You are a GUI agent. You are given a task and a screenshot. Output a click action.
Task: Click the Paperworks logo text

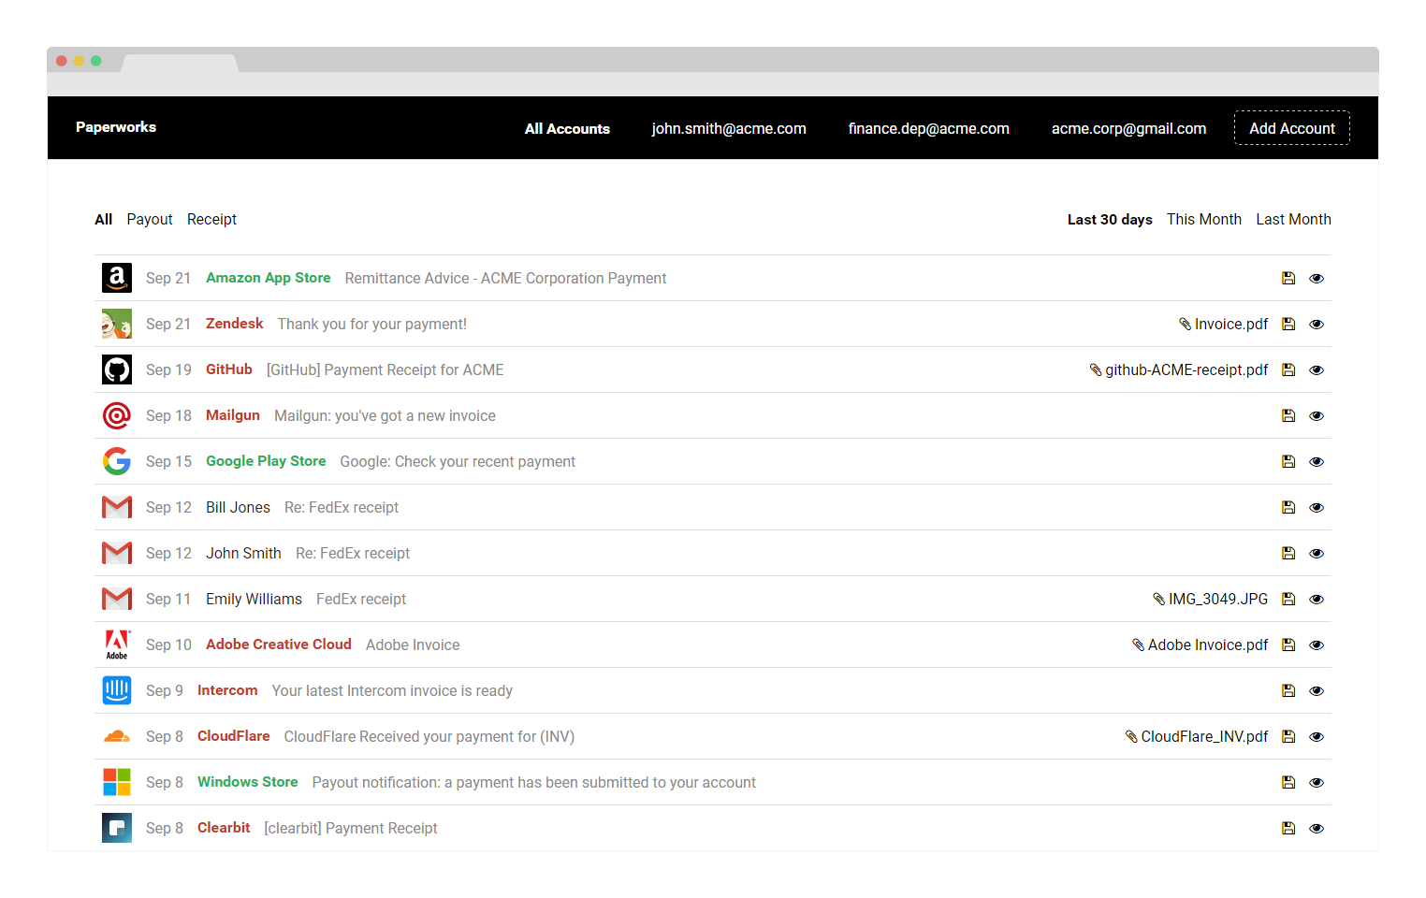click(x=116, y=127)
